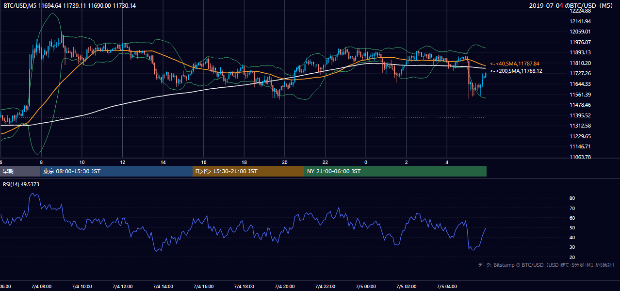This screenshot has height=291, width=620.
Task: Click the bottom date label 7/4 08:00
Action: click(41, 287)
